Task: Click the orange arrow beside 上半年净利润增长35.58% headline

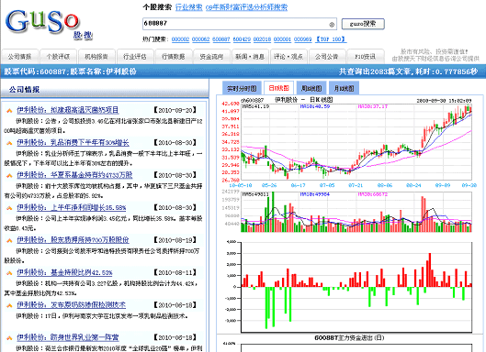Action: tap(9, 208)
